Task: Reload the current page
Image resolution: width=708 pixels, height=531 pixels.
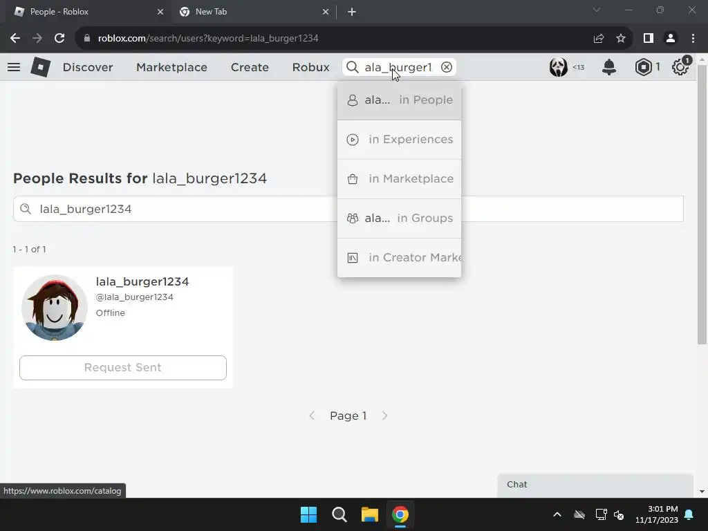Action: pos(59,39)
